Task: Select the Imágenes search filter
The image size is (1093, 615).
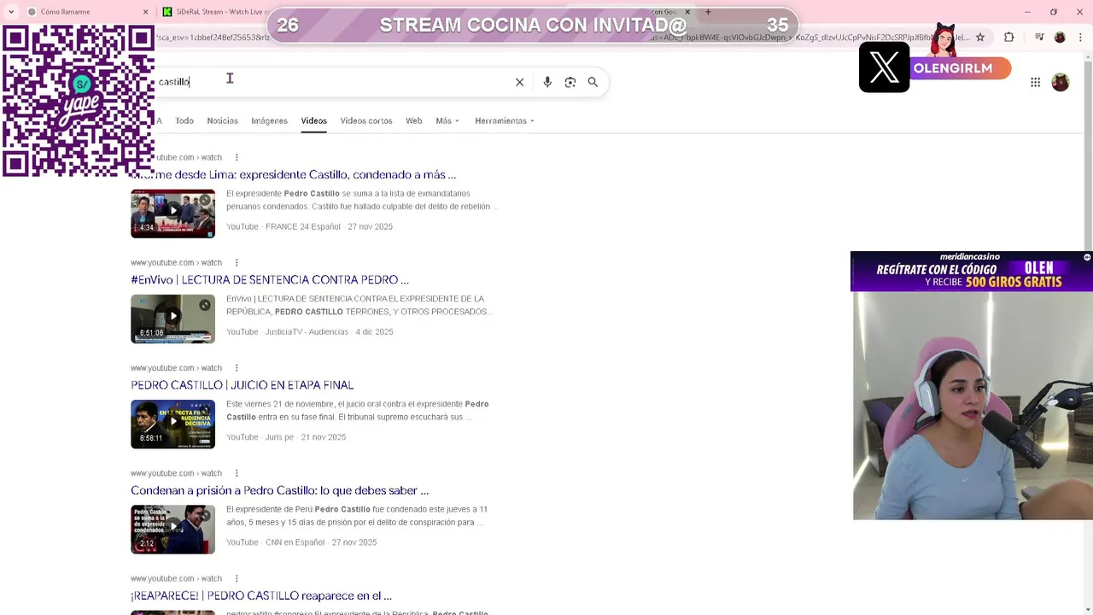Action: tap(269, 120)
